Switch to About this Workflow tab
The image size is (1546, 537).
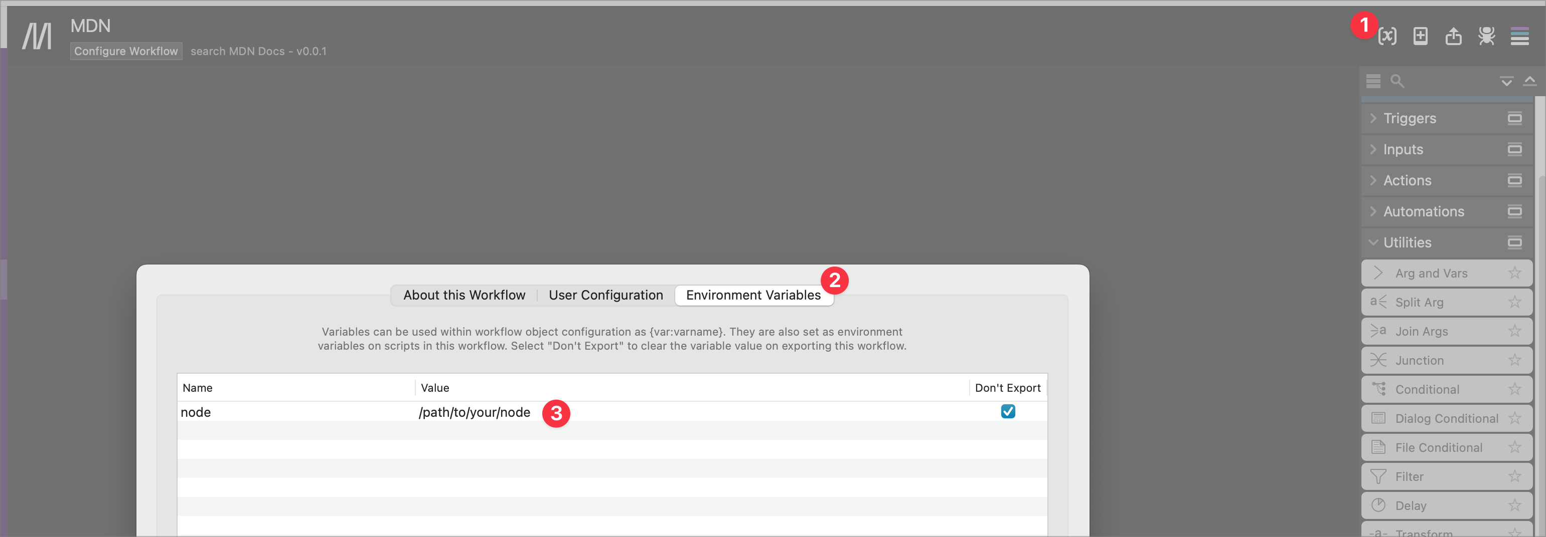pos(464,296)
